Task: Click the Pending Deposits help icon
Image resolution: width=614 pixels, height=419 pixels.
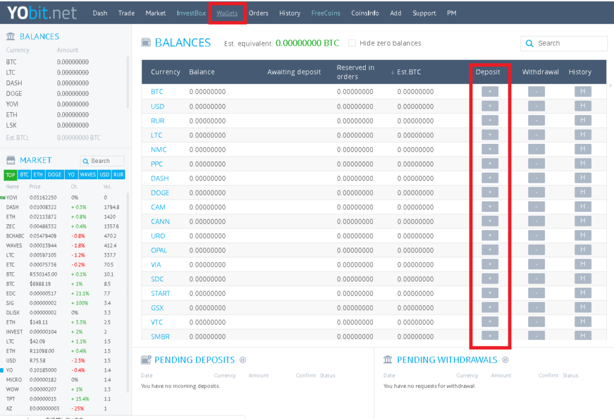Action: [x=243, y=360]
